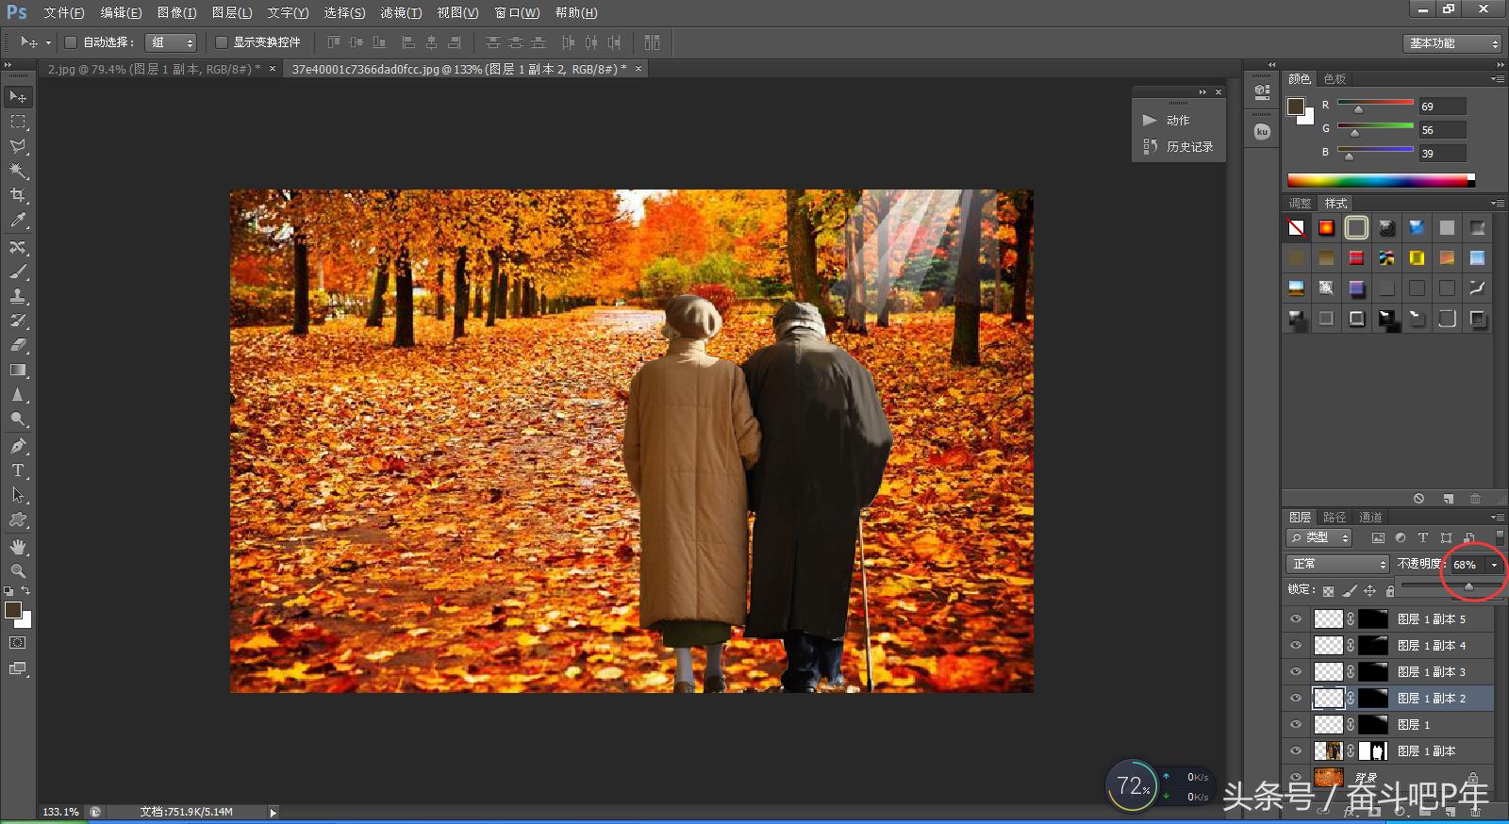Screen dimensions: 1509x824
Task: Enable the 显示变换控件 checkbox
Action: point(222,42)
